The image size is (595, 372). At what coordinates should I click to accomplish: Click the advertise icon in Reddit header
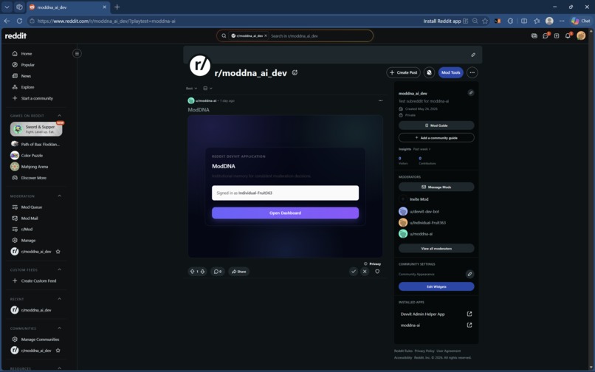[534, 35]
